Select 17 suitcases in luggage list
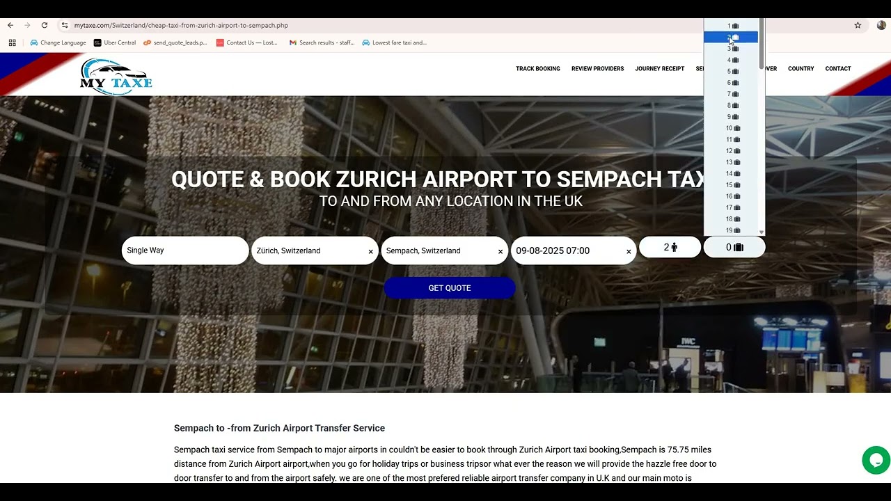The height and width of the screenshot is (501, 891). pos(731,208)
